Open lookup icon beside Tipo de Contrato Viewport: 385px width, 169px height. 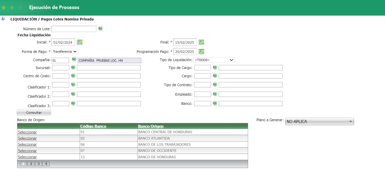click(215, 84)
